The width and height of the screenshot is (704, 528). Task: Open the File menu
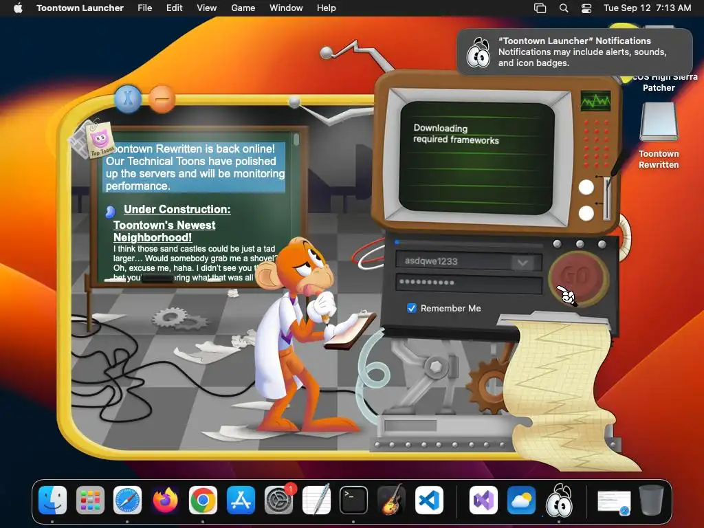click(144, 8)
